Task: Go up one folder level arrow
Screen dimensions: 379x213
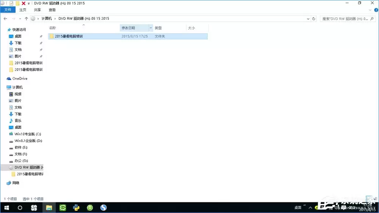Action: tap(26, 19)
